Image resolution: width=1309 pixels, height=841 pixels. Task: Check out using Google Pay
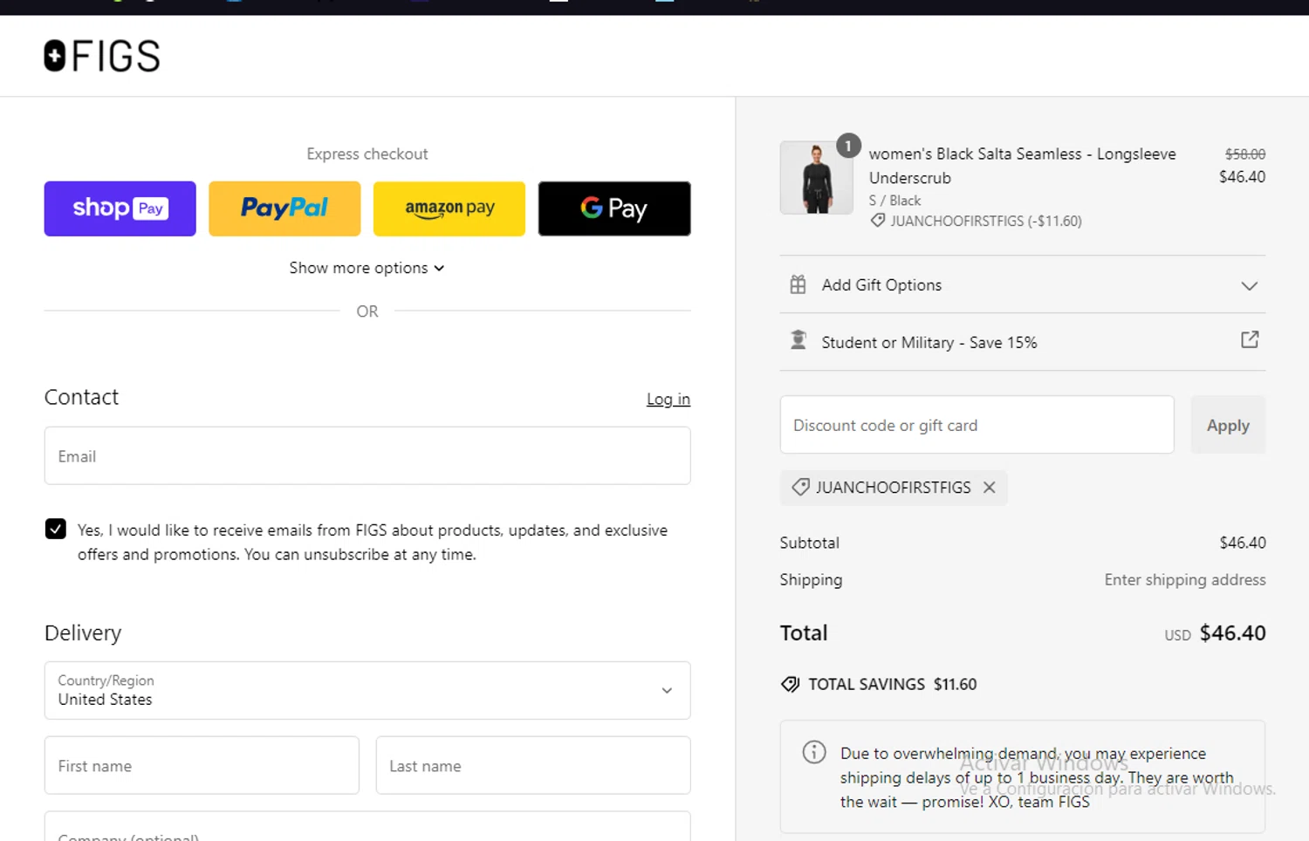click(x=614, y=209)
